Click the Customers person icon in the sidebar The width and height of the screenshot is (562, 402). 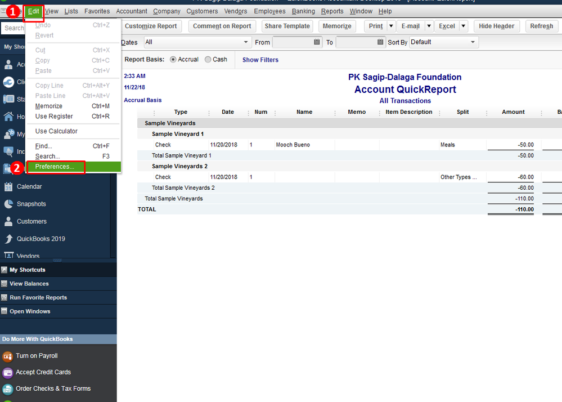click(x=8, y=221)
